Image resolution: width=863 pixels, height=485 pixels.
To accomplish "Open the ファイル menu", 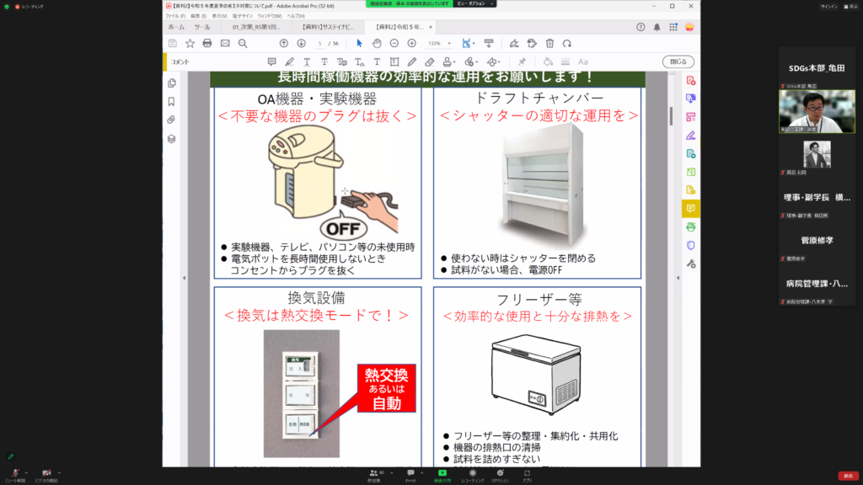I will click(175, 16).
